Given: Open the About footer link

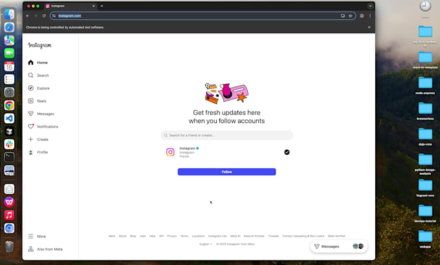Looking at the screenshot, I should tap(122, 236).
